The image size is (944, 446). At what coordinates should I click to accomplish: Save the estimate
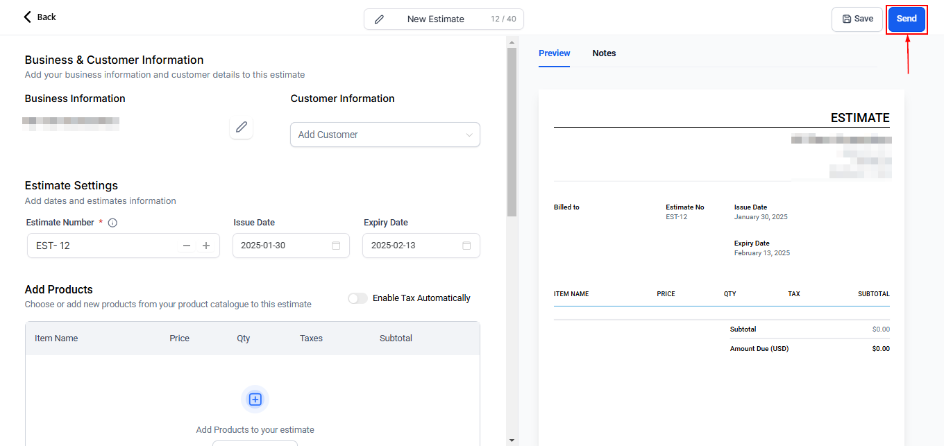tap(857, 19)
